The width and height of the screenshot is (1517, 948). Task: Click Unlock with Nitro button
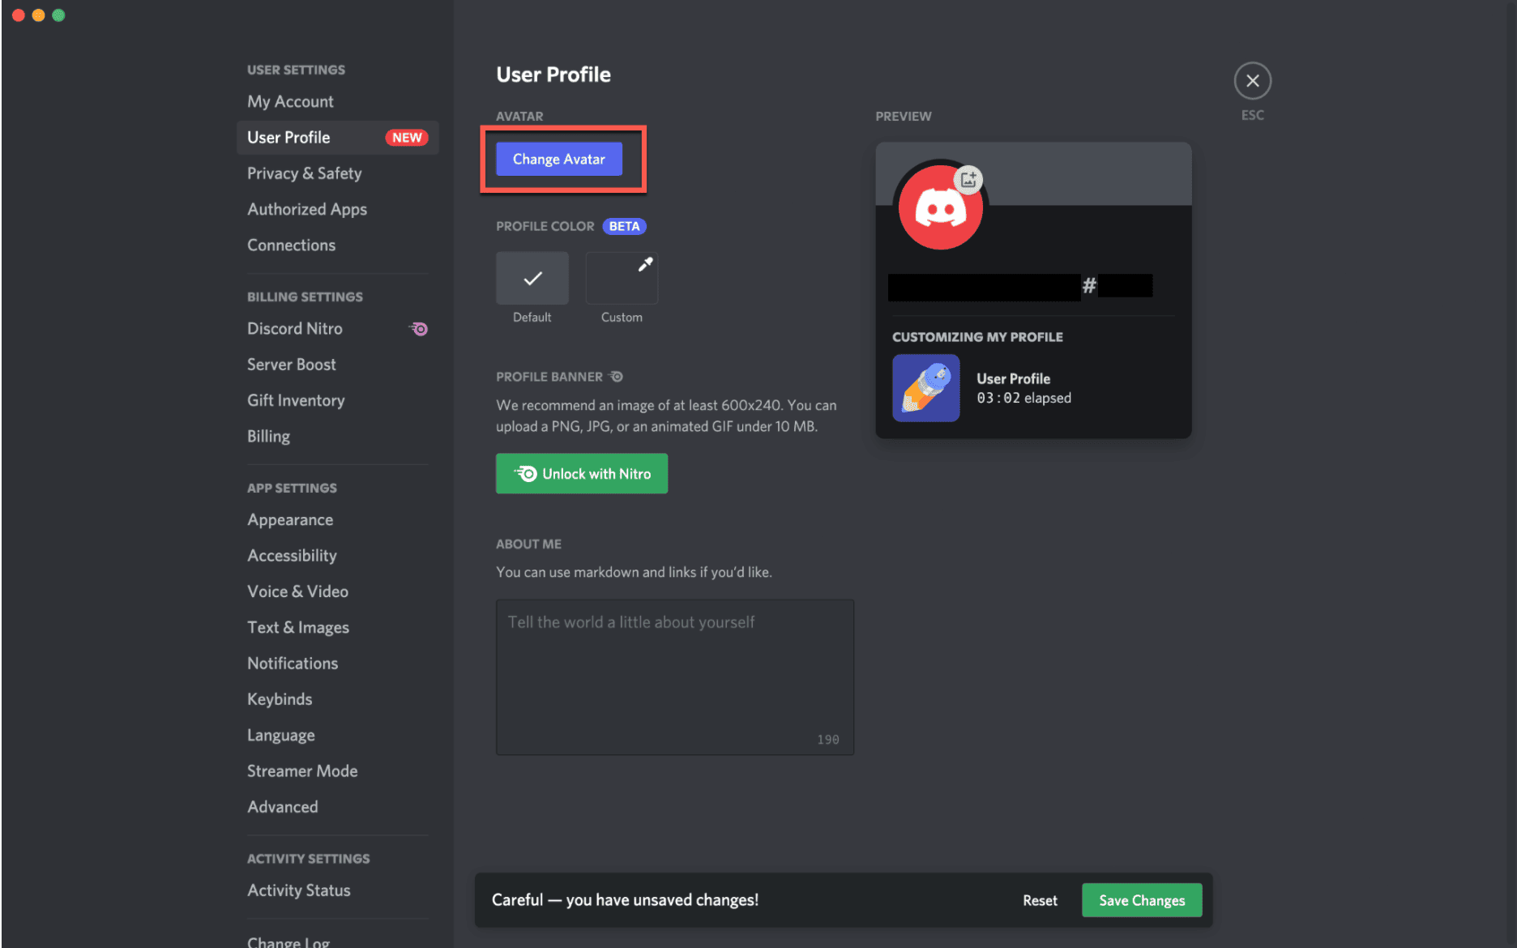tap(582, 473)
